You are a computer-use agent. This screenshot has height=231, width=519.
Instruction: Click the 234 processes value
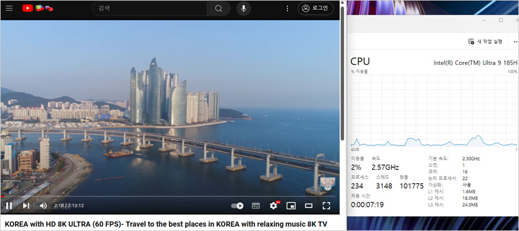pos(357,186)
